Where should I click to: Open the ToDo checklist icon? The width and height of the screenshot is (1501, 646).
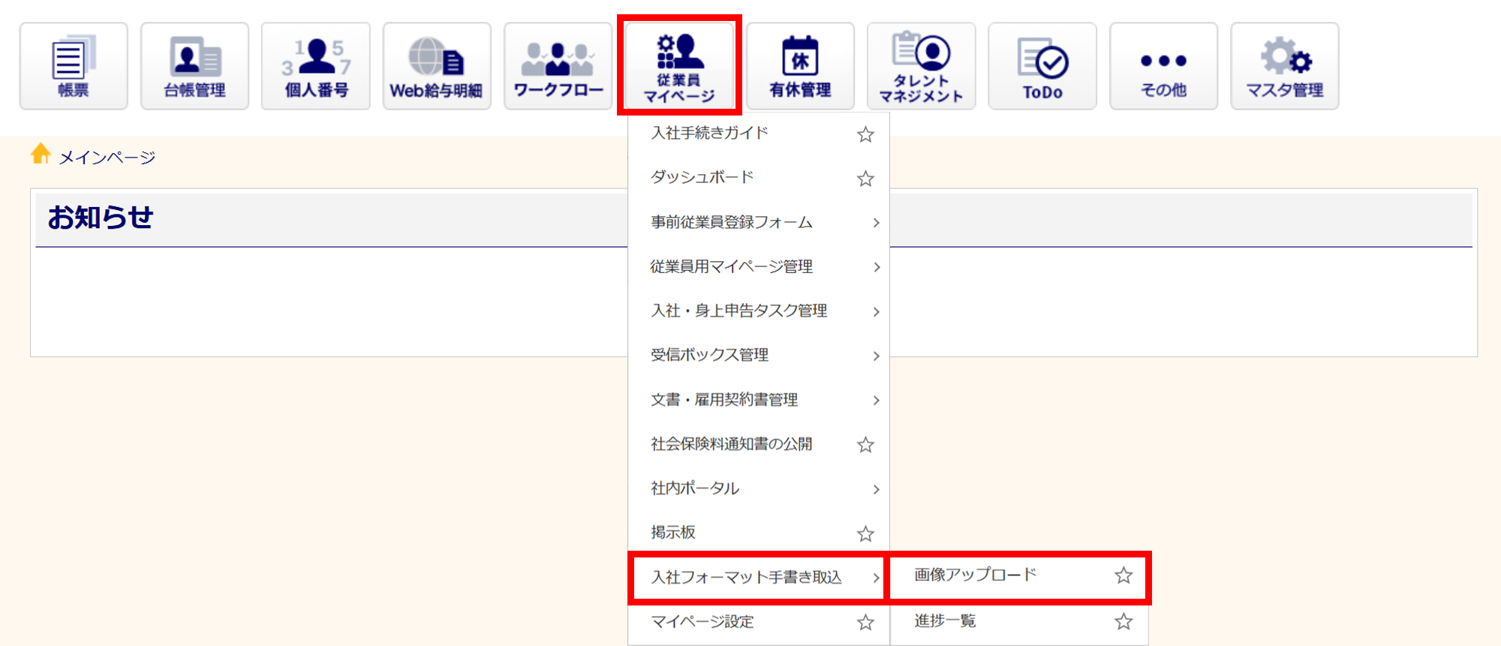(x=1042, y=66)
